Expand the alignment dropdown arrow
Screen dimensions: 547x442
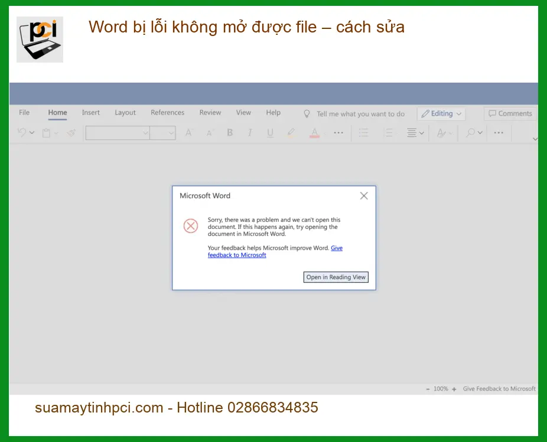pyautogui.click(x=422, y=133)
